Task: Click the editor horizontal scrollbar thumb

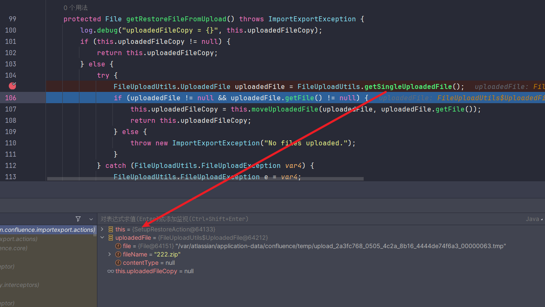Action: click(x=205, y=179)
